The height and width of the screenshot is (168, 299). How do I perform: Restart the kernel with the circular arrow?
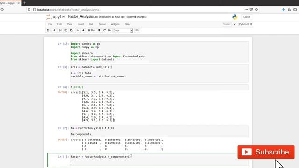pyautogui.click(x=104, y=30)
